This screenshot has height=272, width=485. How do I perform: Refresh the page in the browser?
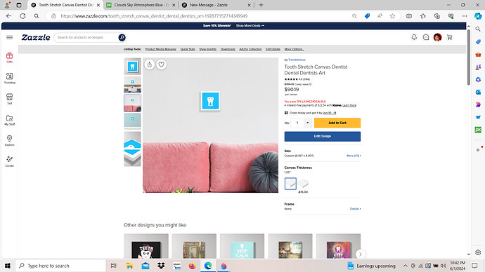22,16
